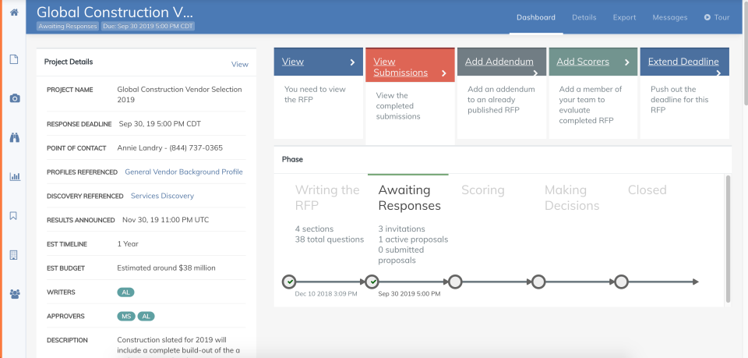This screenshot has height=358, width=748.
Task: Expand the Add Scorers chevron
Action: coord(626,62)
